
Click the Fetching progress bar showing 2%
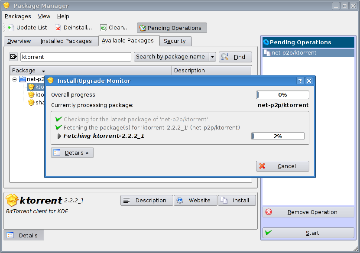pyautogui.click(x=278, y=136)
